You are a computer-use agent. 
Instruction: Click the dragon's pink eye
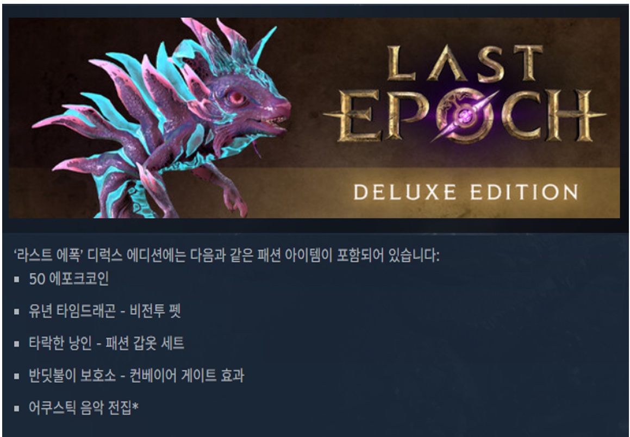[x=236, y=98]
